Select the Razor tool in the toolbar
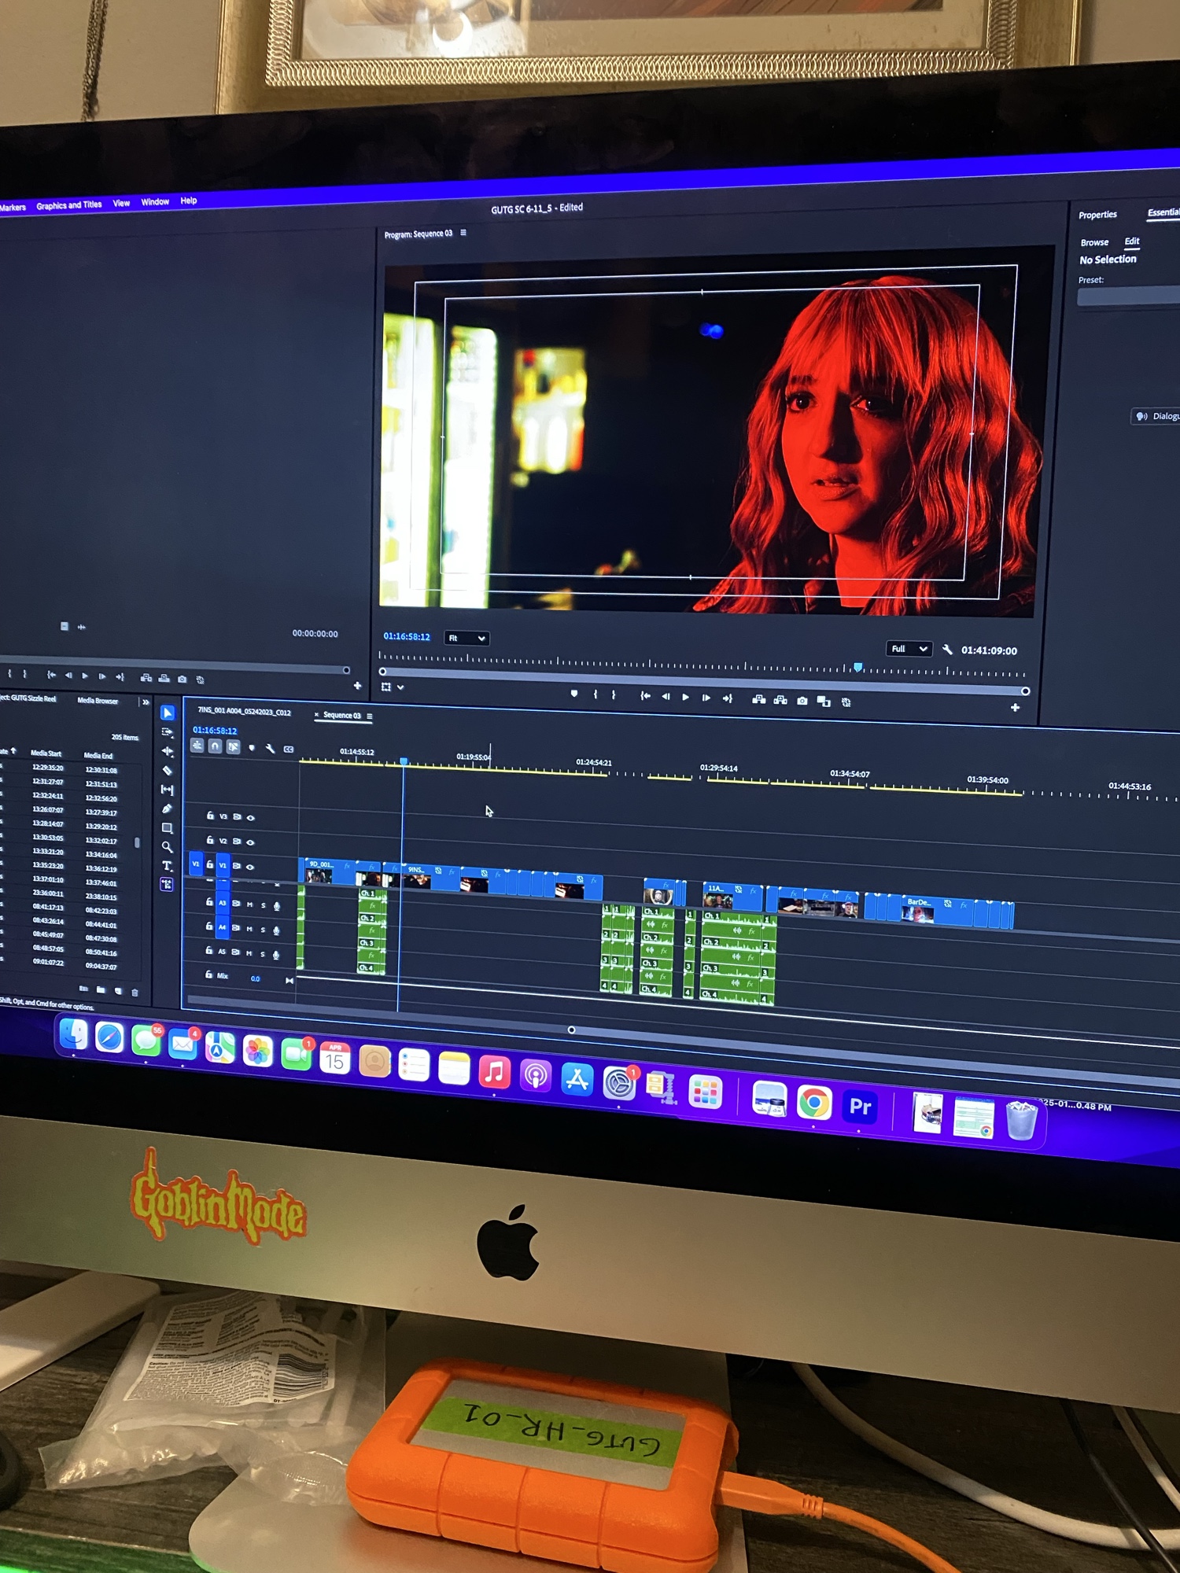1180x1573 pixels. coord(167,770)
